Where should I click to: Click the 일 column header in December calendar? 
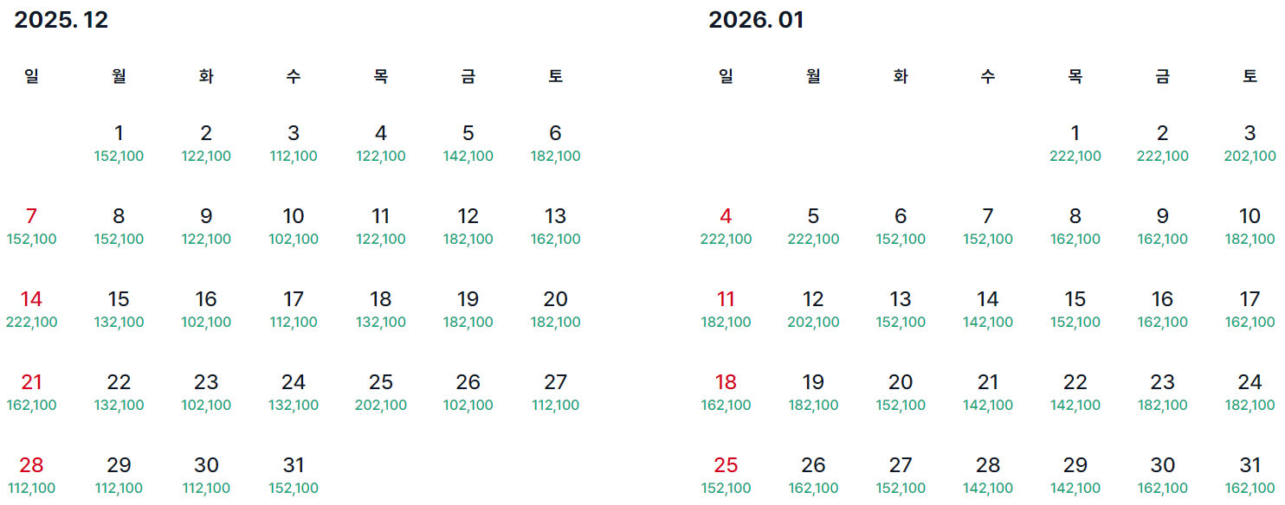point(31,75)
